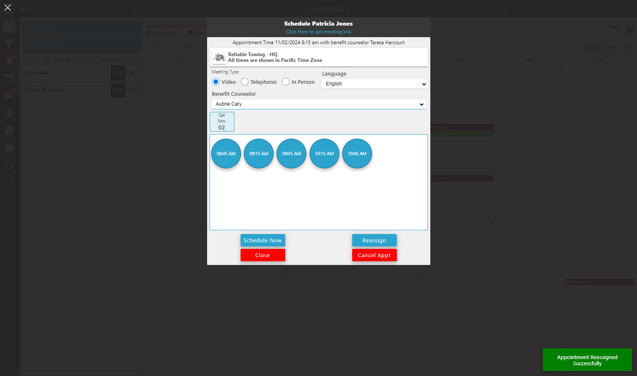637x376 pixels.
Task: Select the Available radio option
Action: [94, 59]
